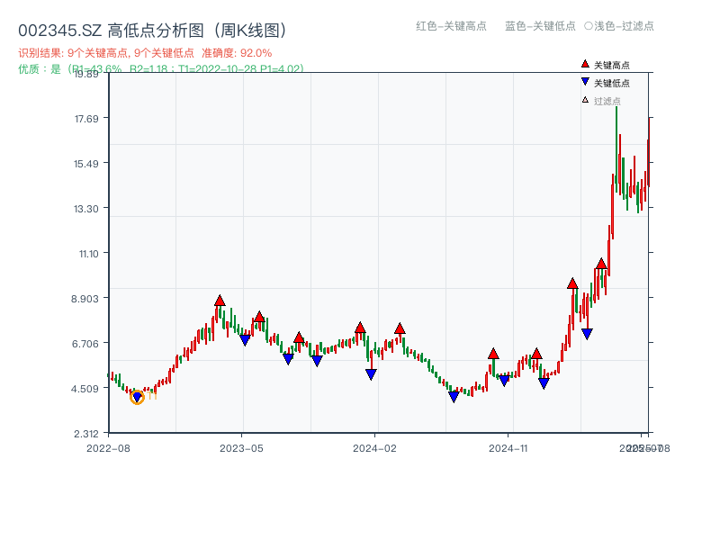The height and width of the screenshot is (540, 720).
Task: Click the 浅色-过滤点 header text
Action: click(x=624, y=26)
